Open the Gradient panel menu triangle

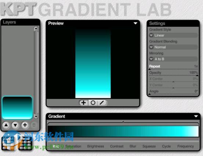coord(196,116)
